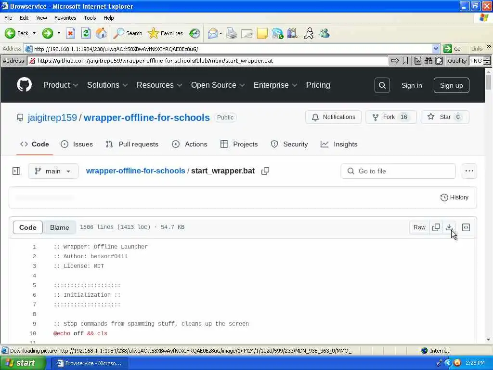Click the Browservice find binoculars icon
The image size is (493, 370).
[x=428, y=61]
